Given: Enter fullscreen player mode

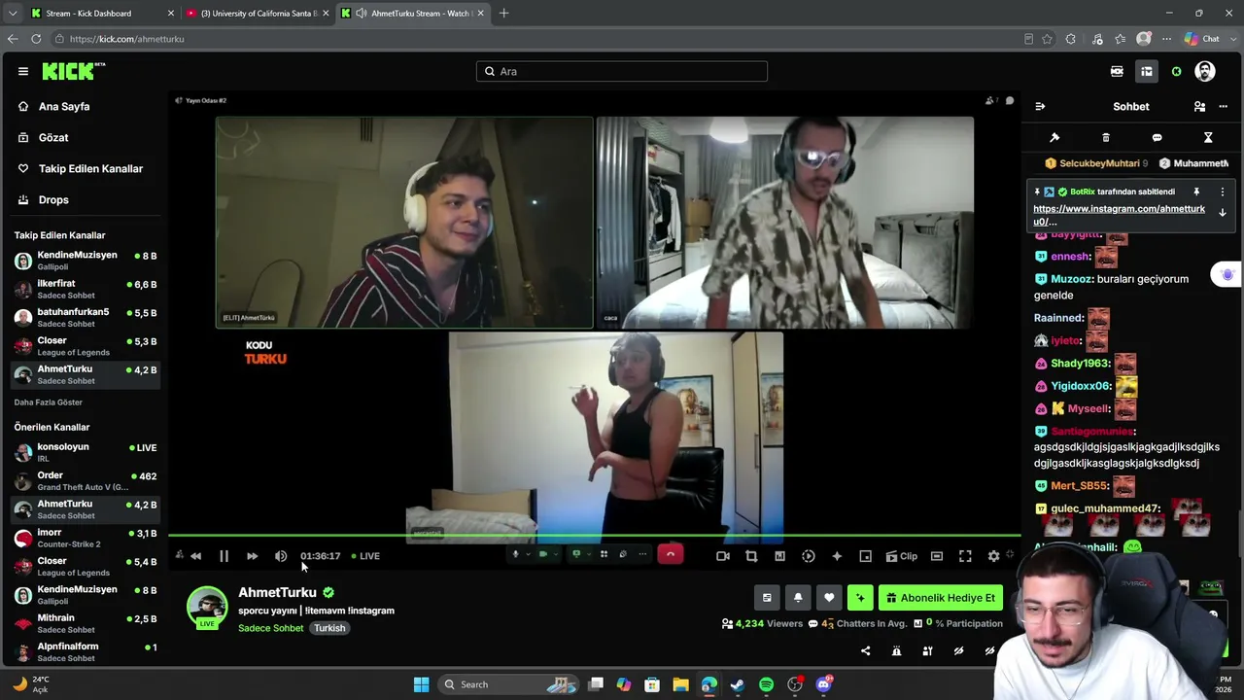Looking at the screenshot, I should pos(965,556).
